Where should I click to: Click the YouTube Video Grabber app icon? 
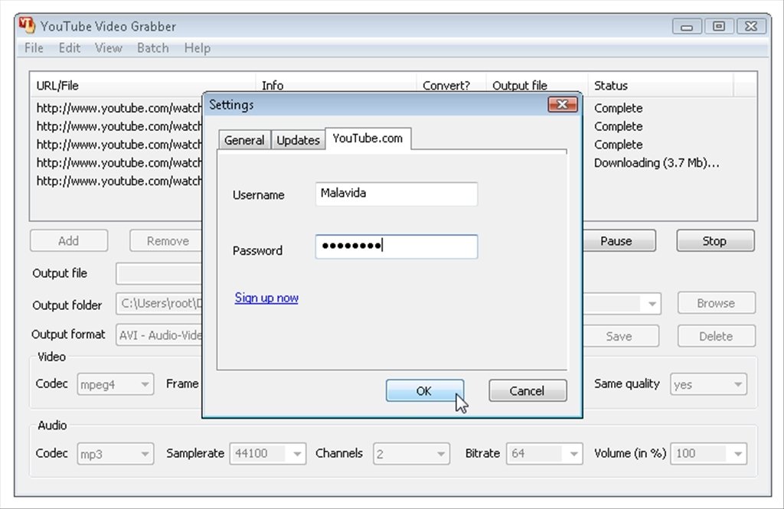click(x=27, y=25)
